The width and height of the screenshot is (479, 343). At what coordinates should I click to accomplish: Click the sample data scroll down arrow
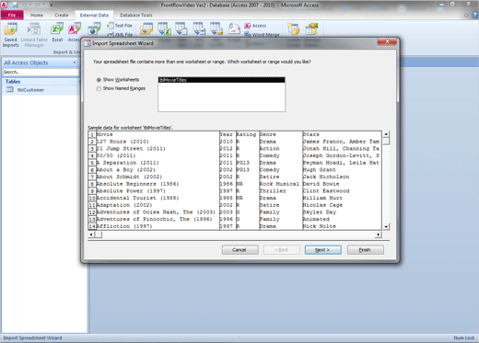[386, 226]
